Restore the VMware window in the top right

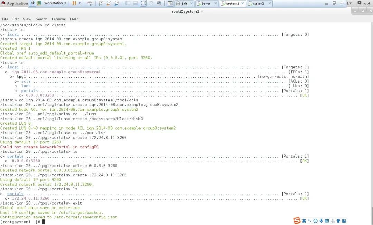334,3
